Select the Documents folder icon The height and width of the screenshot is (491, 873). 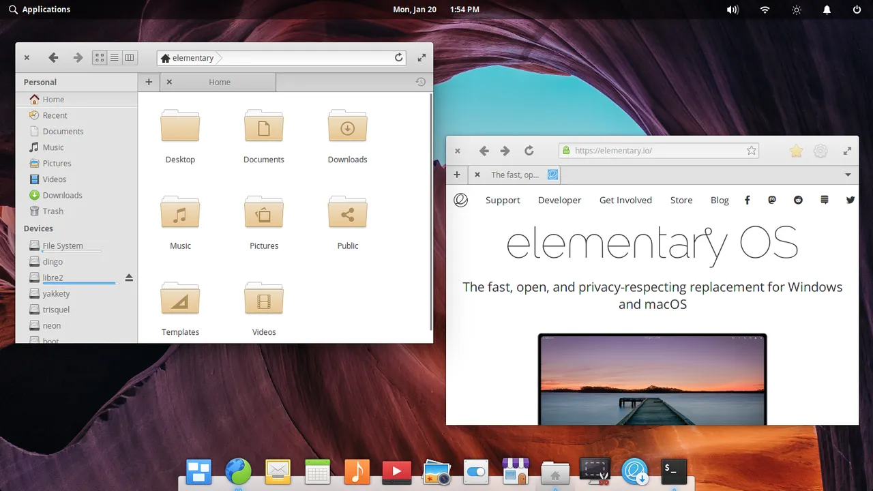coord(264,126)
